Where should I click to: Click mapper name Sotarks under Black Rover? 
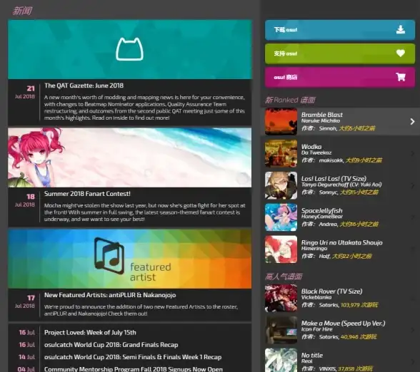[329, 305]
